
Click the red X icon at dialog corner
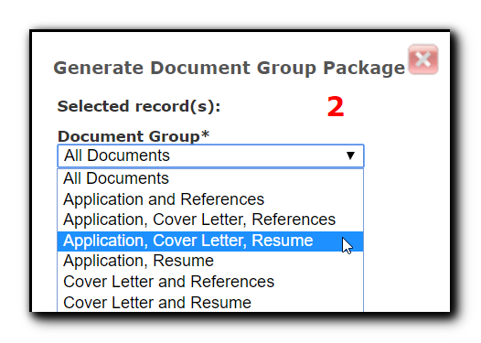click(x=423, y=59)
